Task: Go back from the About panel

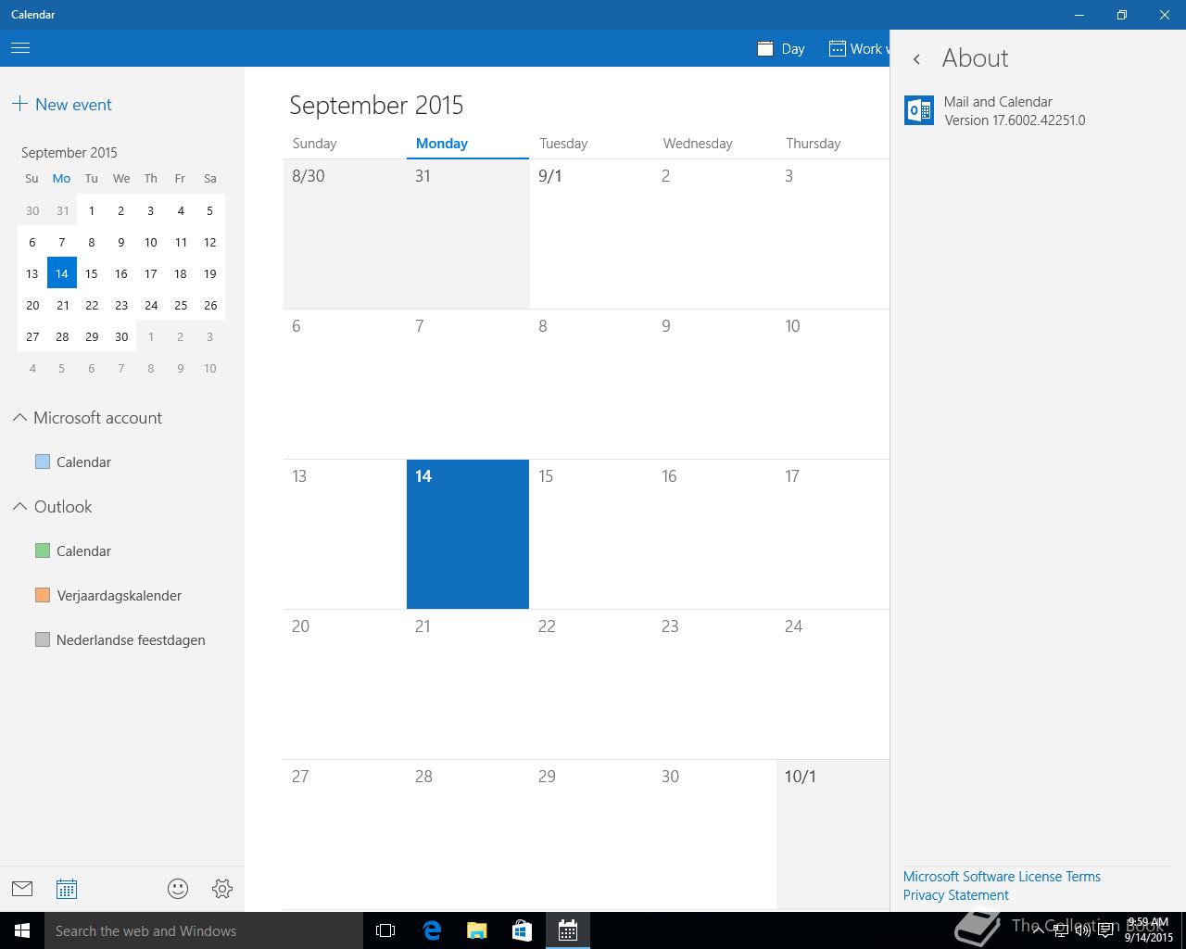Action: click(x=916, y=58)
